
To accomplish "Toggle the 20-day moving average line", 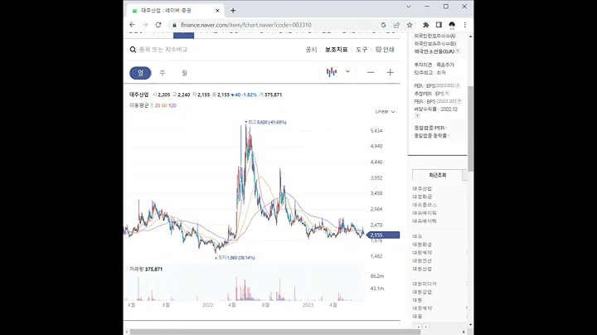I will click(x=158, y=105).
